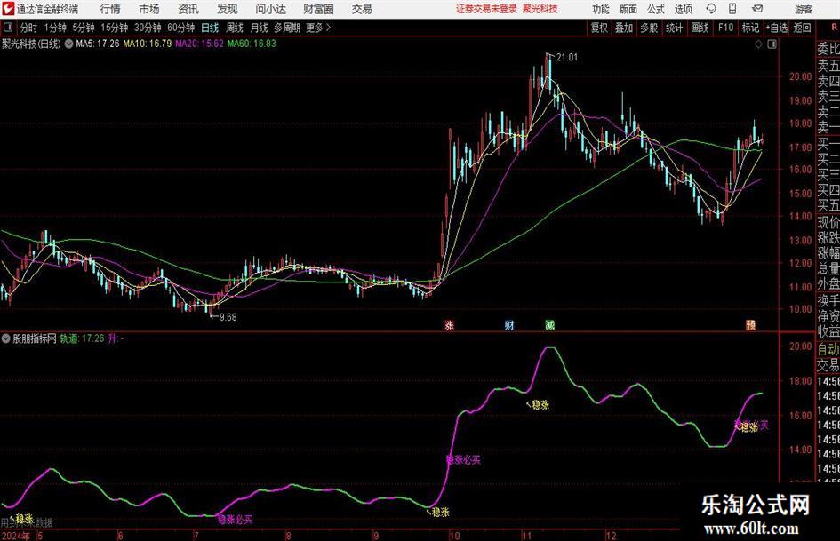Toggle the left panel icon beside 分时

(x=7, y=28)
